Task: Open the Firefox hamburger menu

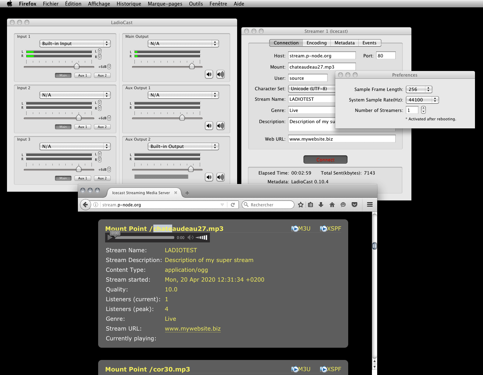Action: coord(370,205)
